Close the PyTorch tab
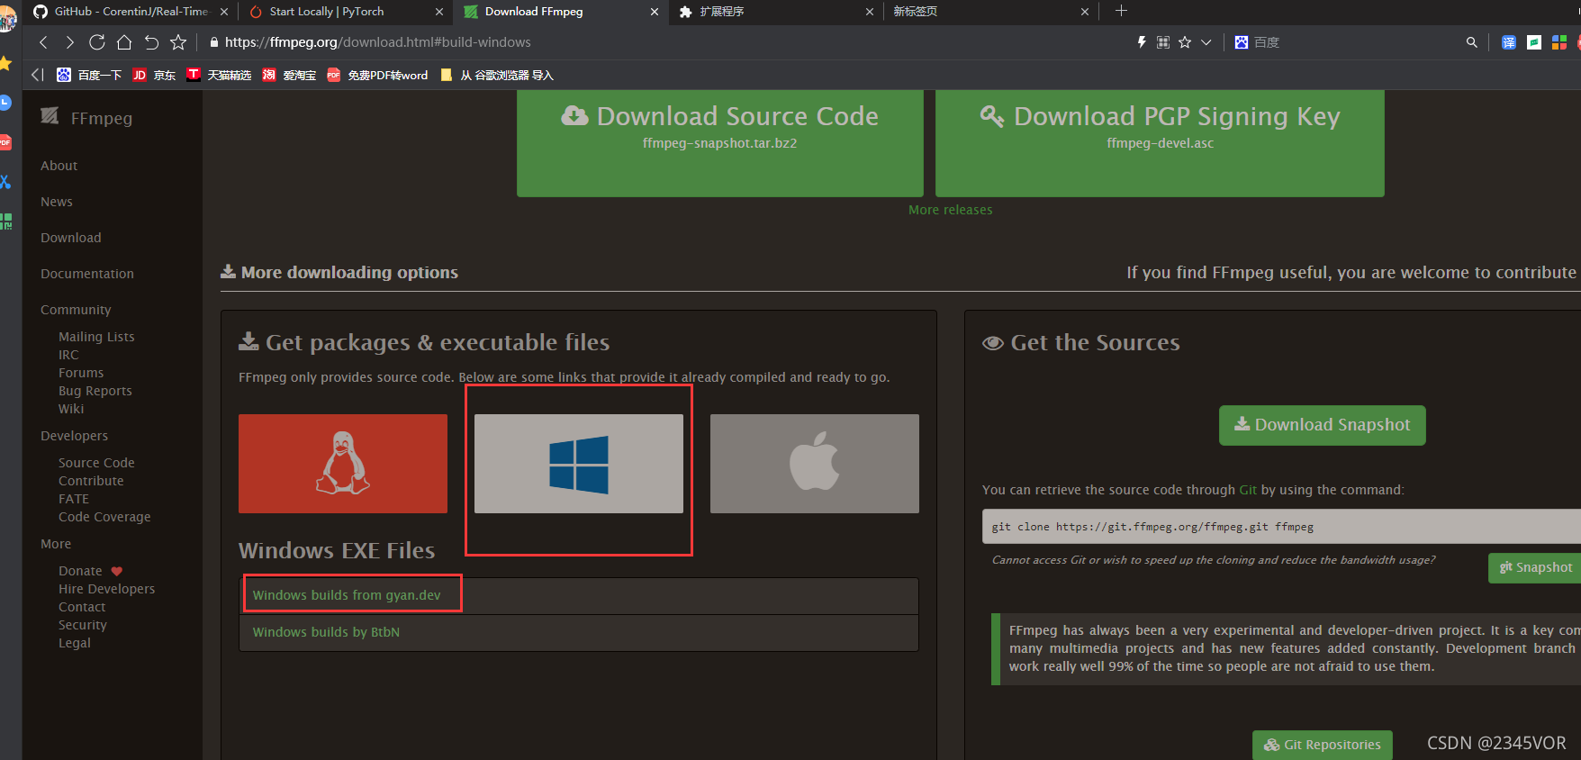1581x760 pixels. [x=439, y=12]
